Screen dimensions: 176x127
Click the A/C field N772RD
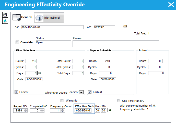(104, 27)
